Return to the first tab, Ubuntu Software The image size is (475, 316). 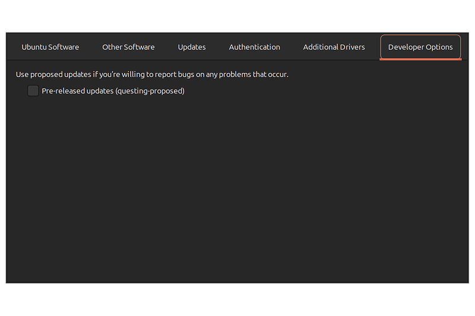[x=50, y=47]
